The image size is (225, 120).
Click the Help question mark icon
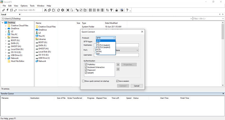point(127,10)
